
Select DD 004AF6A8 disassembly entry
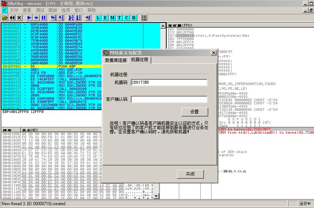point(71,25)
